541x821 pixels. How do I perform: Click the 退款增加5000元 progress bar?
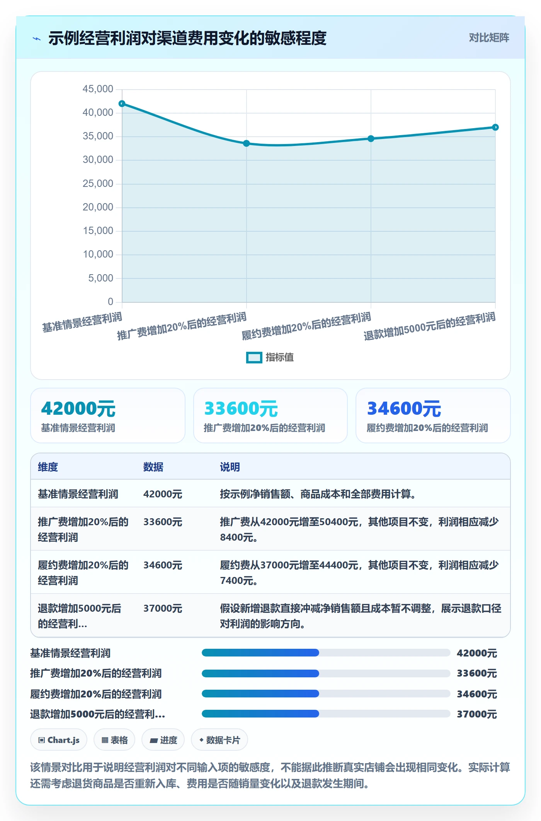pos(326,714)
